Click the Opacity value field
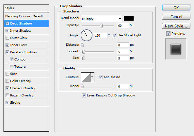 tap(123, 25)
